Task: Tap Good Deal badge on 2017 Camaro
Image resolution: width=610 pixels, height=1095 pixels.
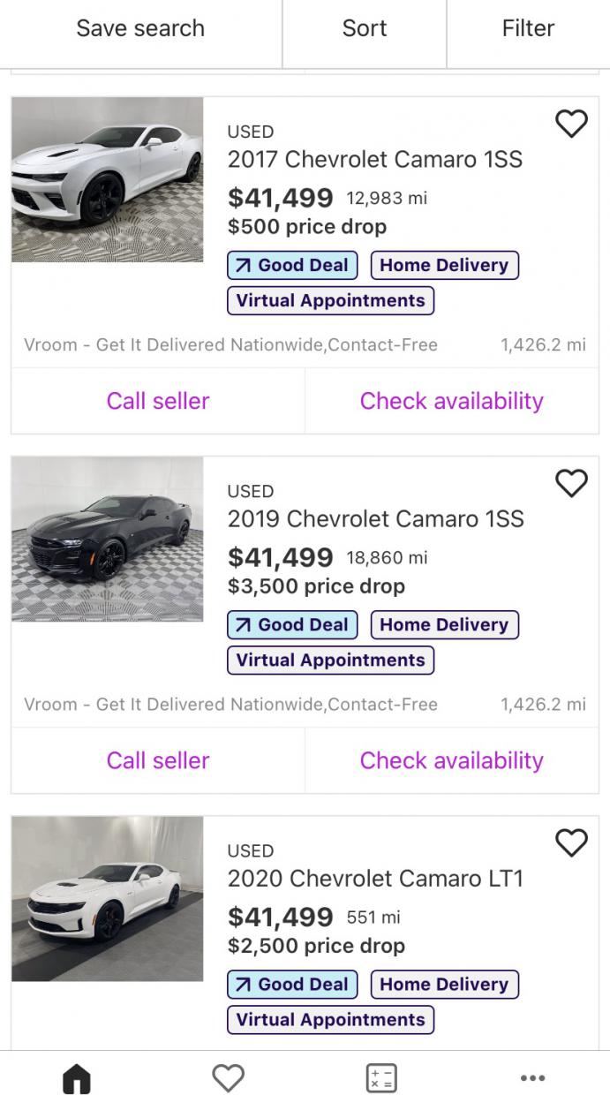Action: (293, 265)
